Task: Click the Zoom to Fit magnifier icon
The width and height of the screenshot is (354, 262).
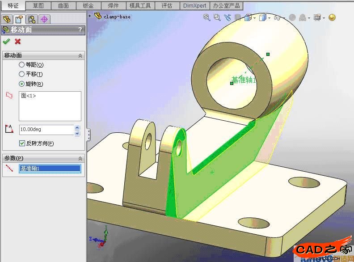Action: (x=207, y=17)
